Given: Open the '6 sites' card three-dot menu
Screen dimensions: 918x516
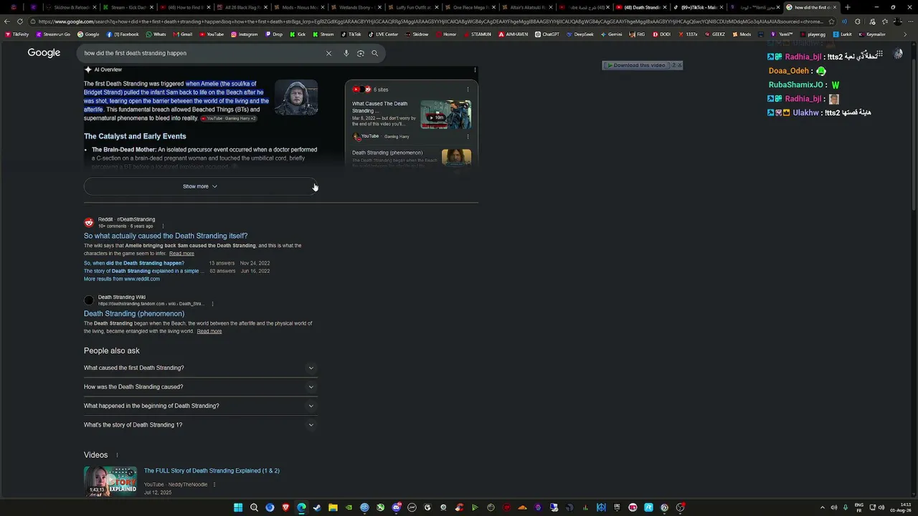Looking at the screenshot, I should tap(468, 90).
